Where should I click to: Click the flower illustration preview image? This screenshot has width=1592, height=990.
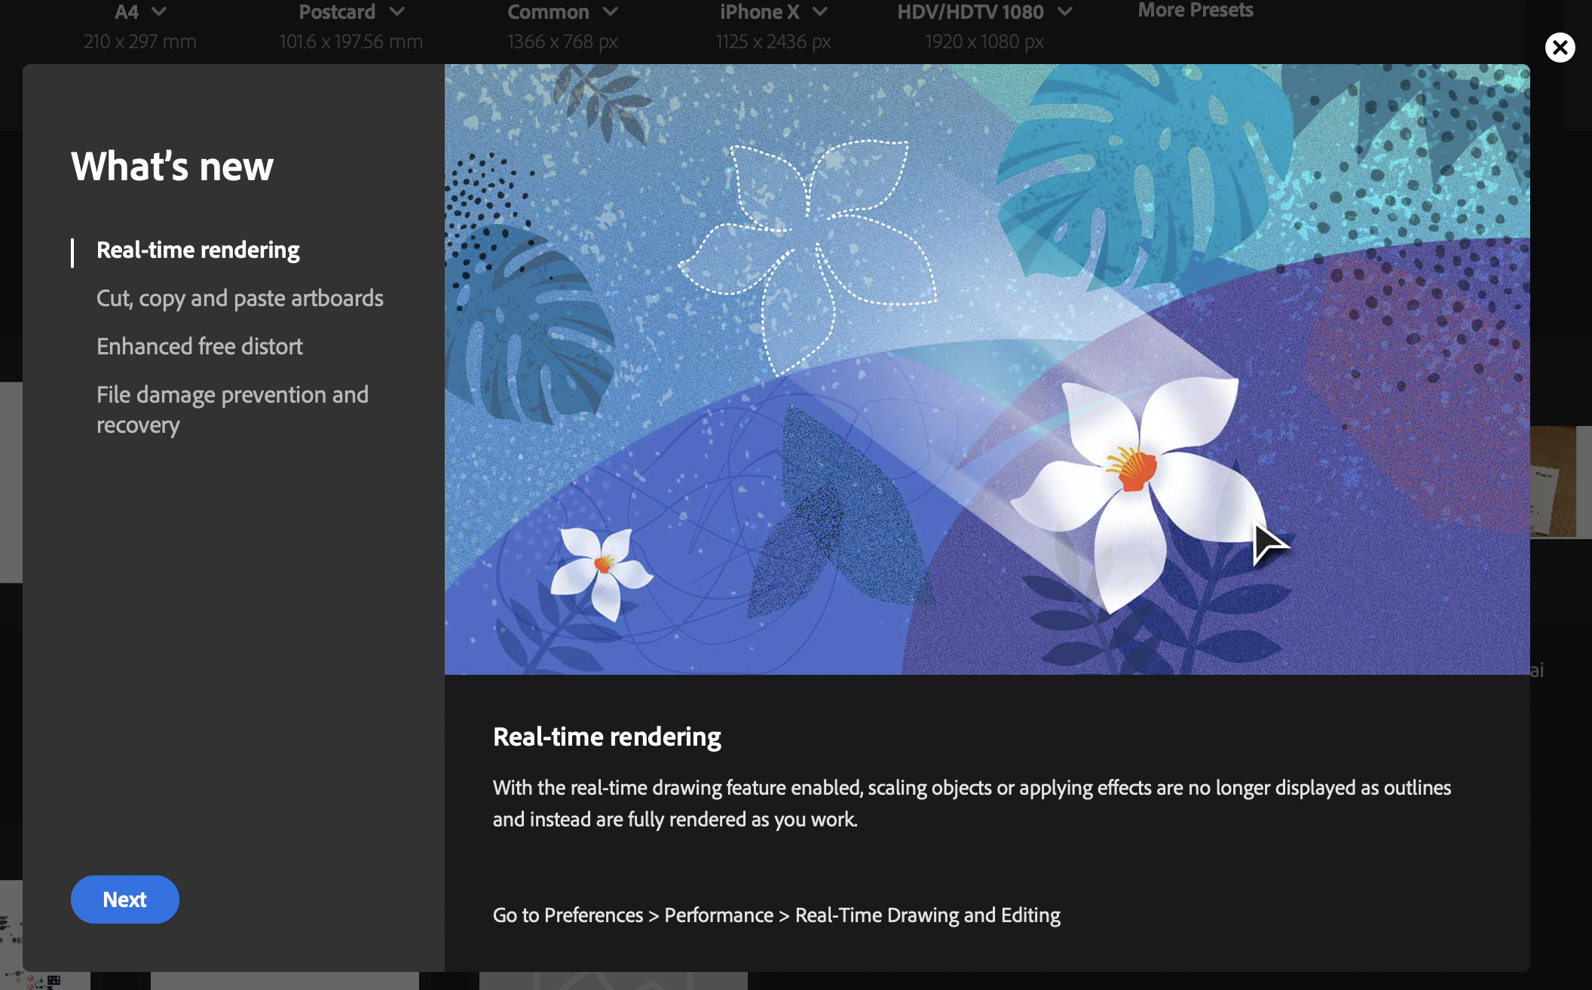[986, 369]
